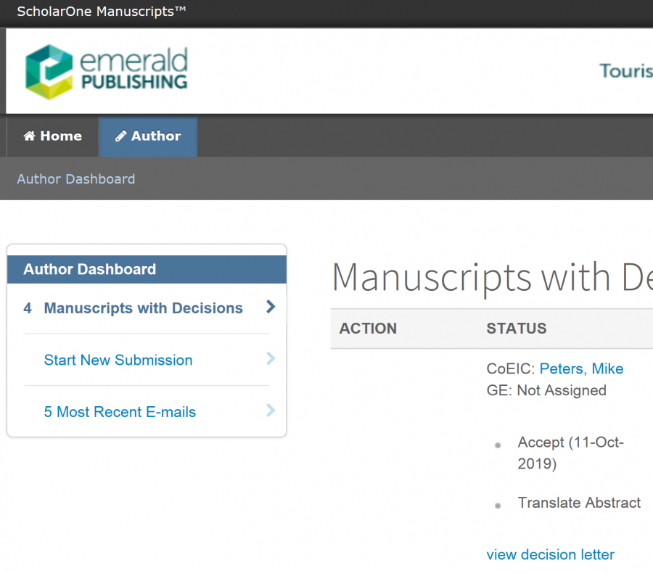Click chevron beside 5 Most Recent E-mails
The width and height of the screenshot is (653, 573).
(x=271, y=411)
